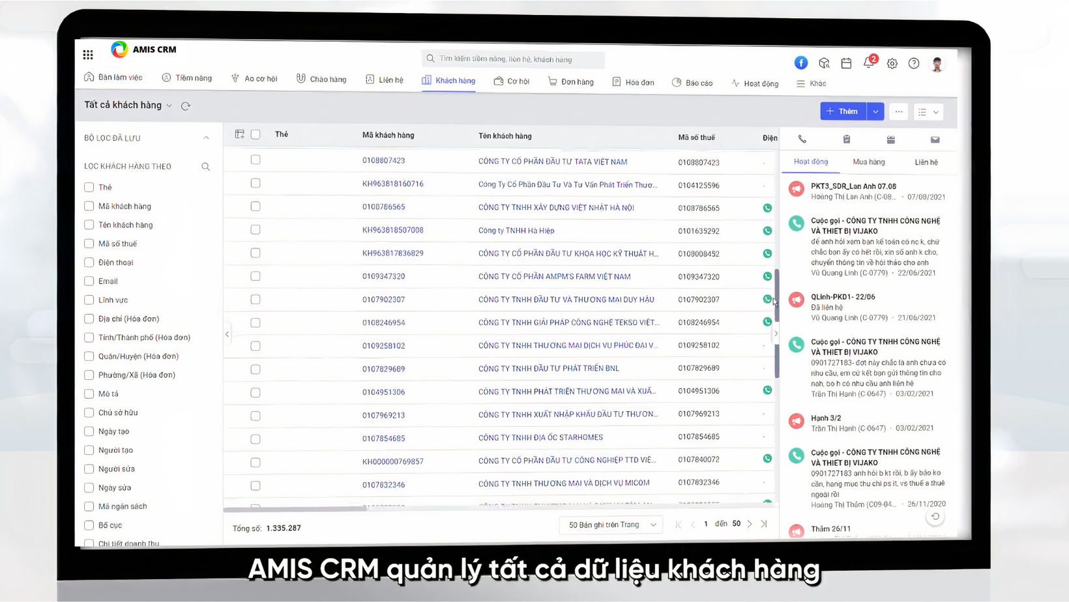Select all rows with header checkbox

(256, 134)
